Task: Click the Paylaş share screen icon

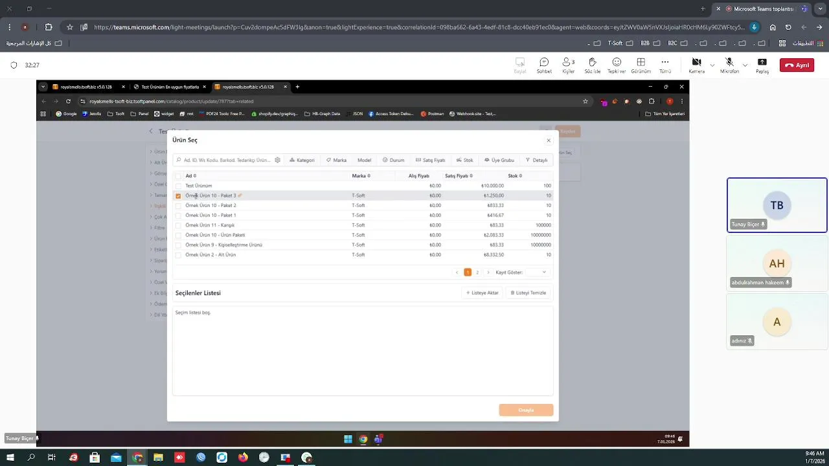Action: click(762, 65)
